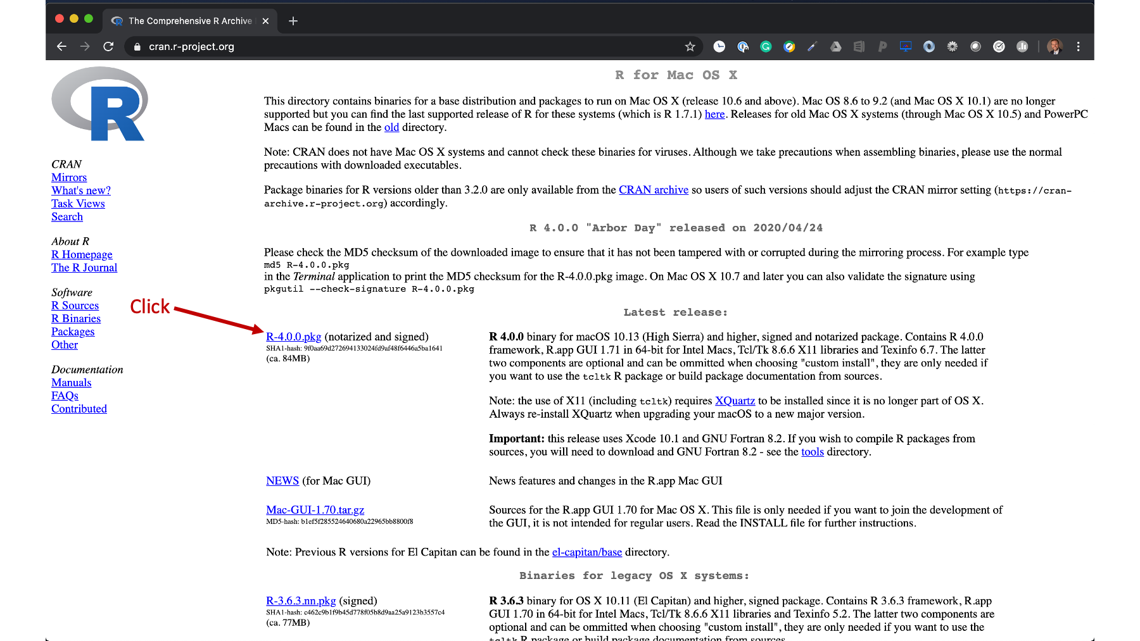The height and width of the screenshot is (641, 1140).
Task: Open the NEWS link for Mac GUI
Action: [x=282, y=481]
